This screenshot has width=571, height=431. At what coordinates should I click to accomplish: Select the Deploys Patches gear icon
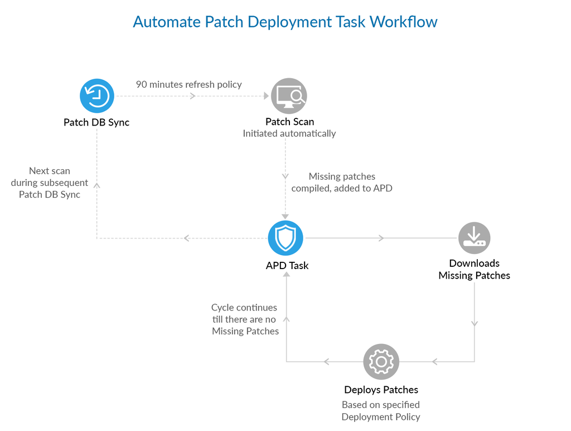pos(381,361)
